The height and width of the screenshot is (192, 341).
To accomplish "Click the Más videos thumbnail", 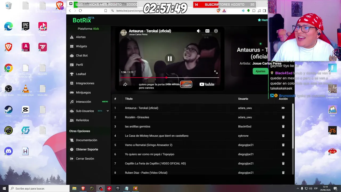I will [186, 84].
